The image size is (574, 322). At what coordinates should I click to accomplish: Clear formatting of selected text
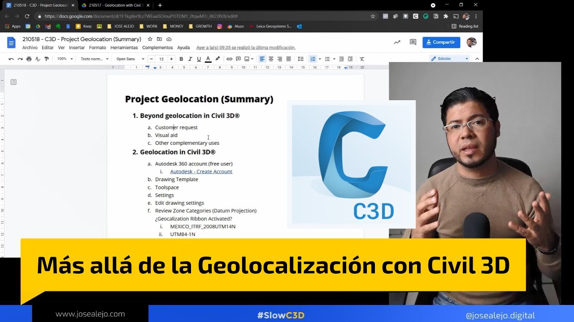[362, 59]
